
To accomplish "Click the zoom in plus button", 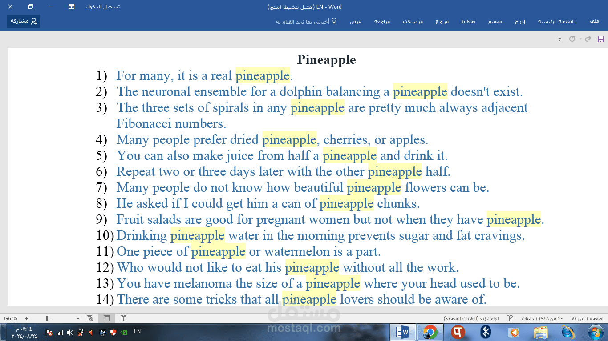I will [27, 318].
